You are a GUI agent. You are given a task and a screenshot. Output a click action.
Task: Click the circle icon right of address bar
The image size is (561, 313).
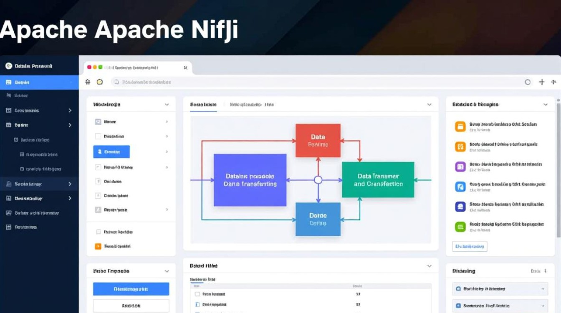pos(528,82)
